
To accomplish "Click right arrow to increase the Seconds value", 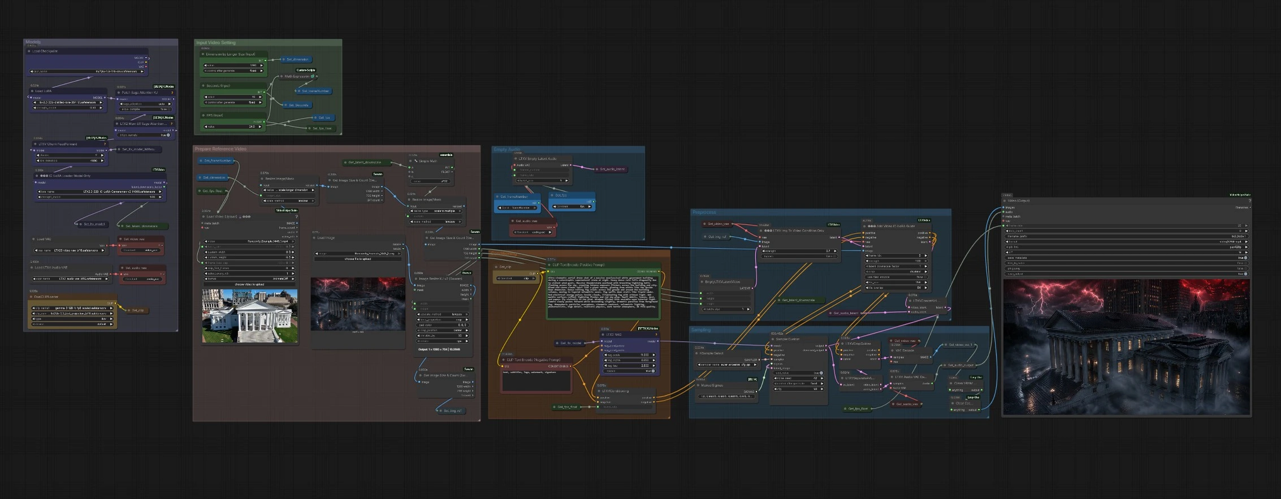I will coord(260,97).
